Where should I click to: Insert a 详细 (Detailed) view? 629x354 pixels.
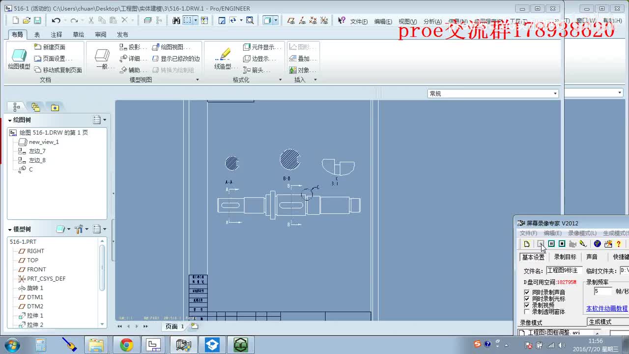click(x=133, y=59)
